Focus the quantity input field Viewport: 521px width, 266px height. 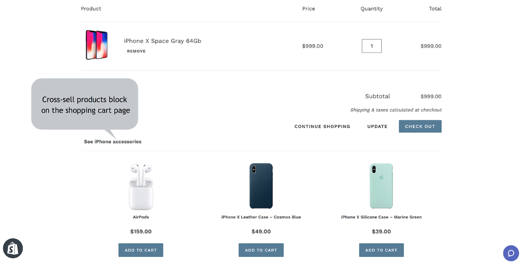[x=371, y=46]
